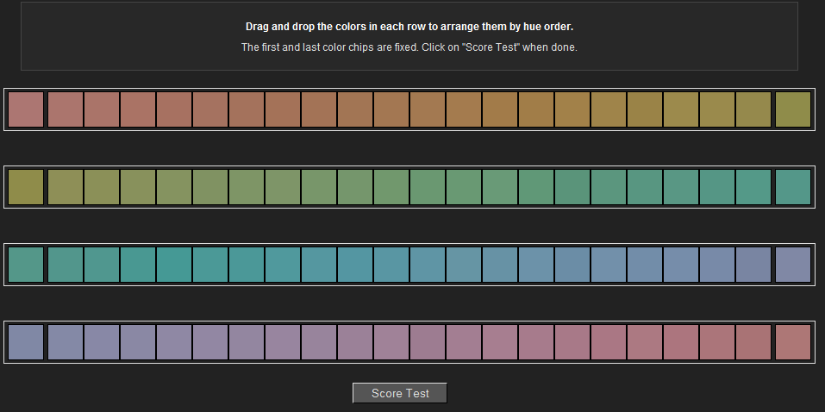825x412 pixels.
Task: Click the second chip in the first row
Action: click(66, 109)
